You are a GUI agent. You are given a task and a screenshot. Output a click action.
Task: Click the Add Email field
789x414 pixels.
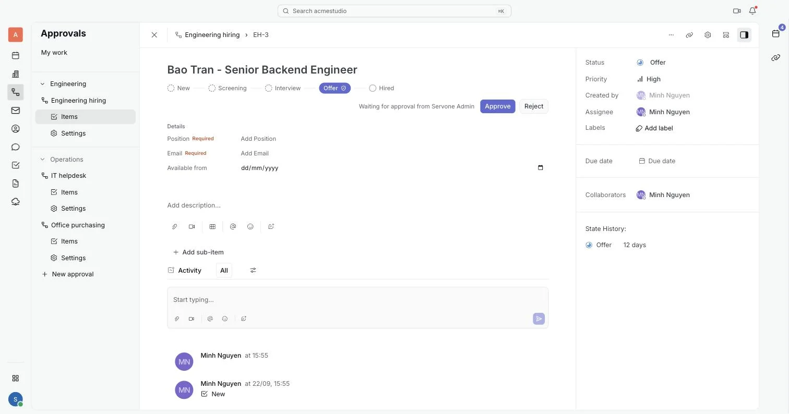click(x=255, y=153)
